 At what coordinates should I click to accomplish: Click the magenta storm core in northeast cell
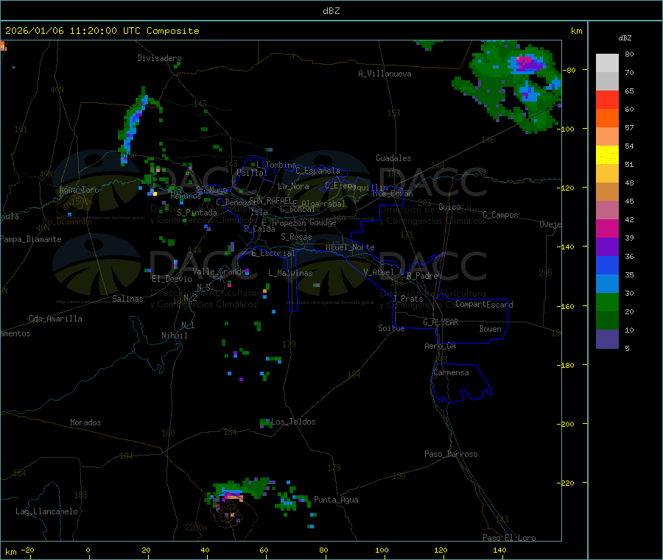pyautogui.click(x=527, y=63)
